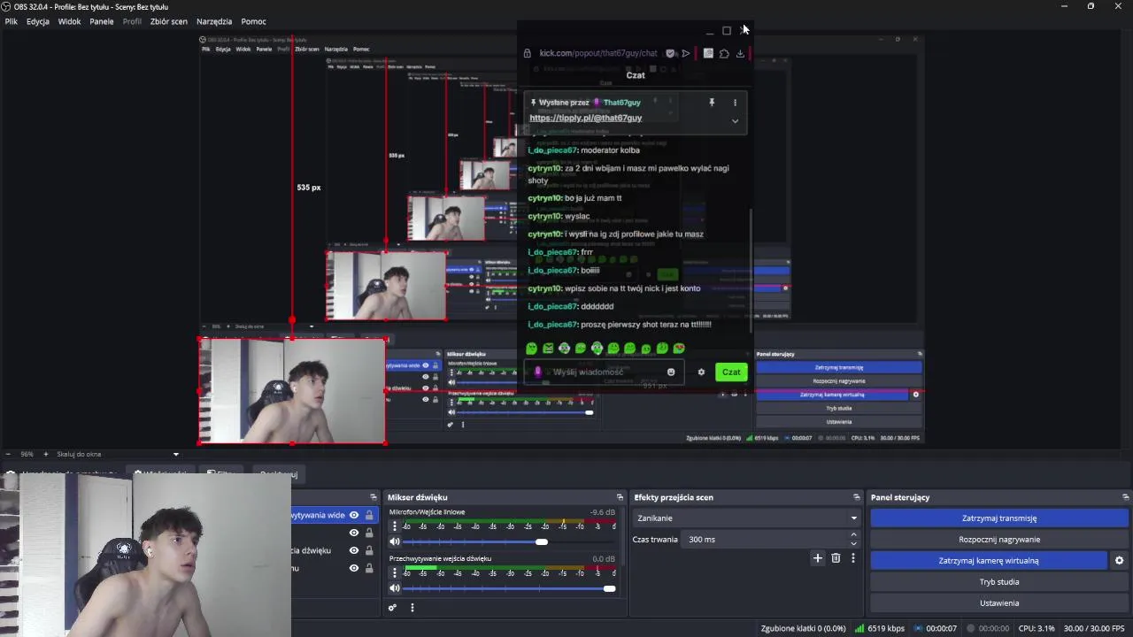Toggle lock on the 'dźwięku' source row

click(x=369, y=550)
